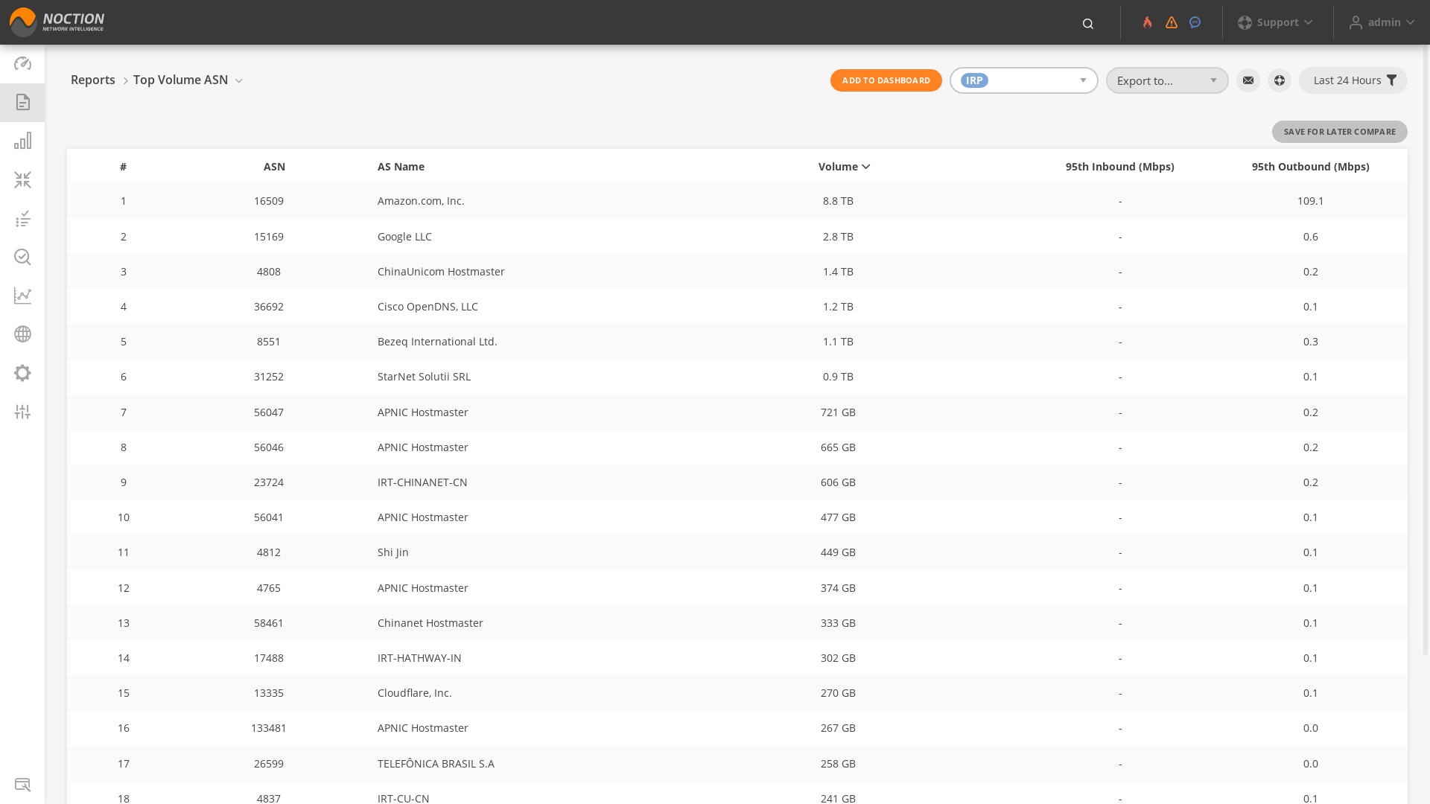Click the ADD TO DASHBOARD button

pos(886,80)
